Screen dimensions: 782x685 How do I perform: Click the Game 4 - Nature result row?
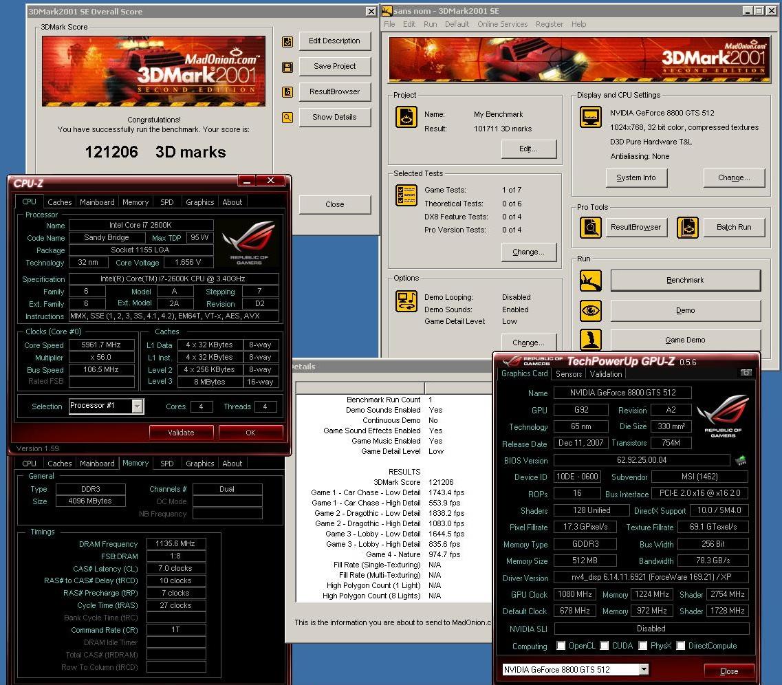[x=393, y=554]
